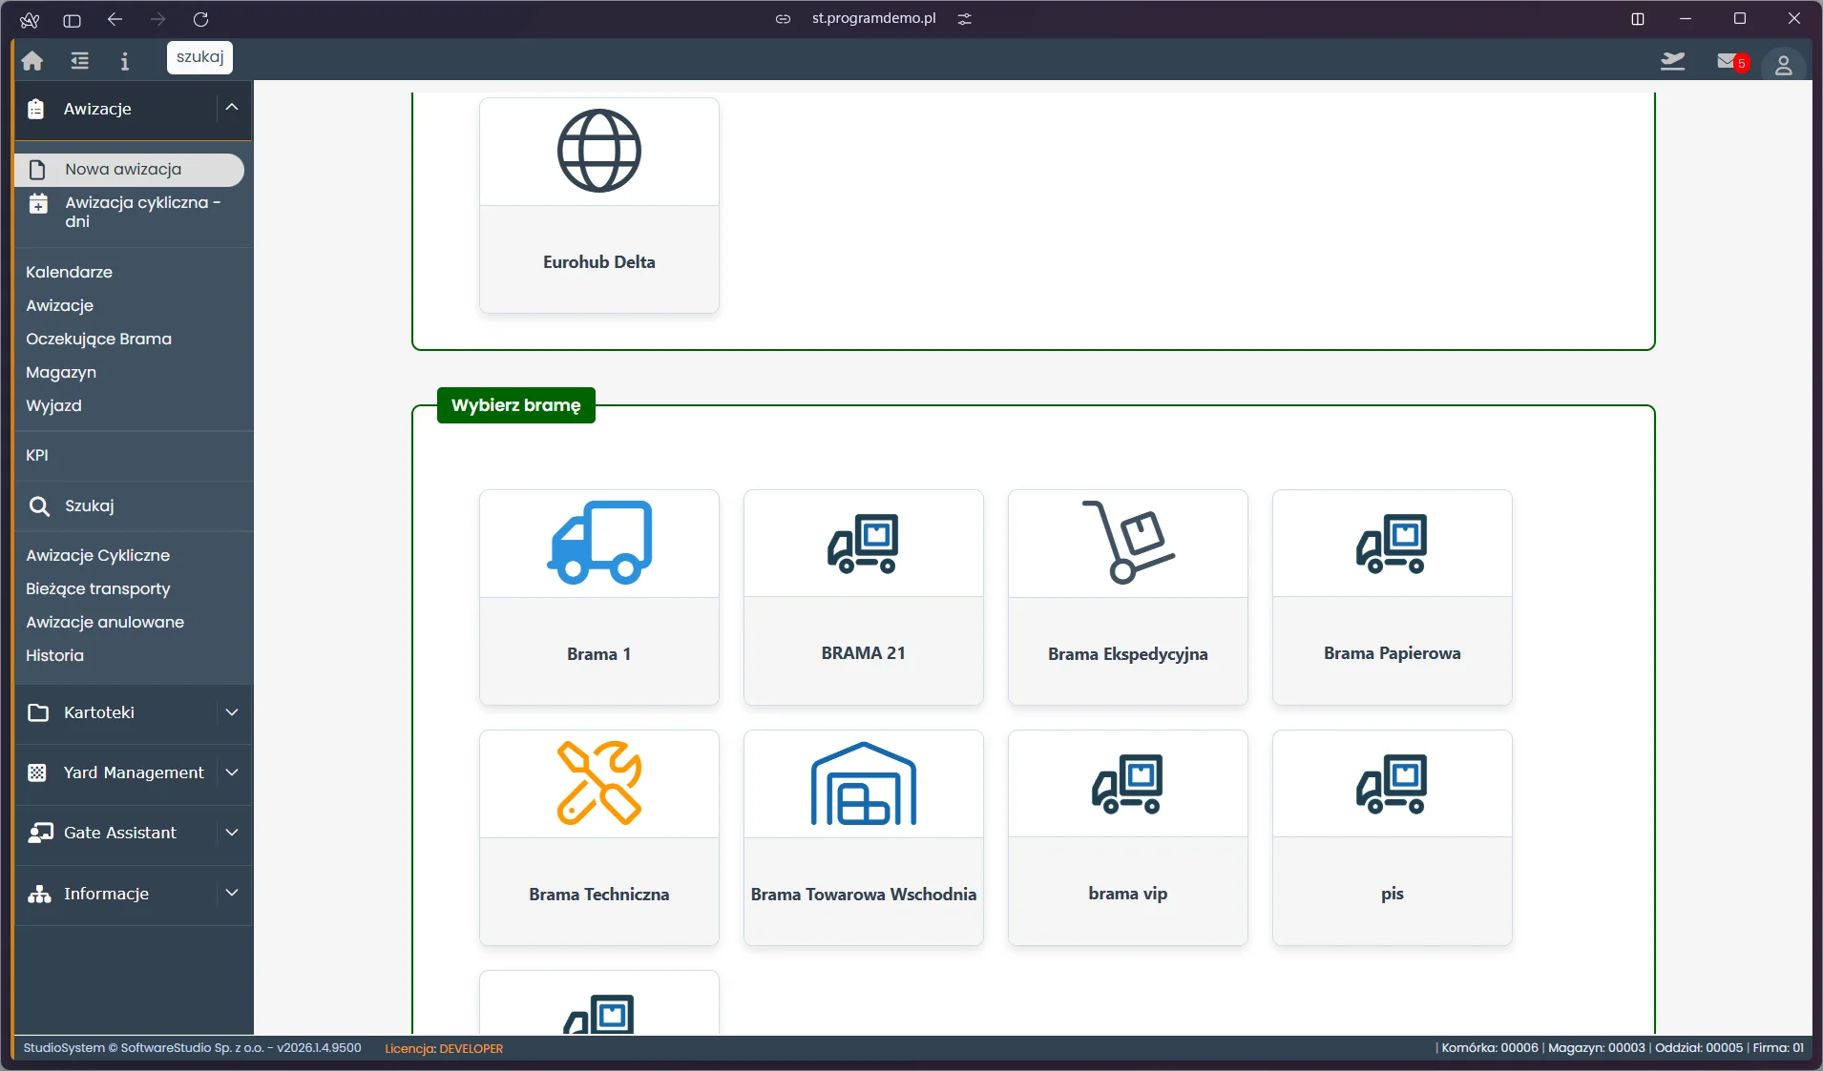Click the Awizacje clipboard icon
The width and height of the screenshot is (1823, 1071).
[36, 109]
